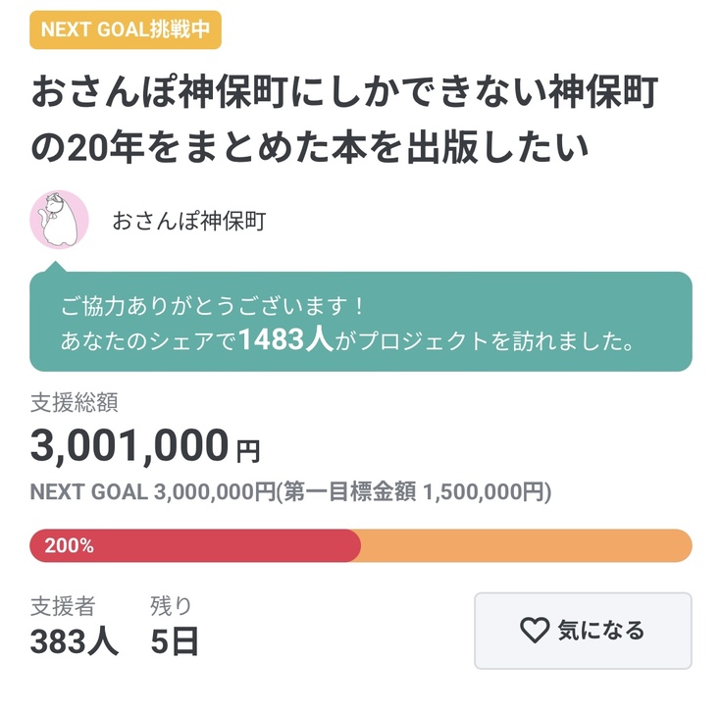This screenshot has width=722, height=713.
Task: Click the 3,001,000 total amount figure
Action: coord(129,446)
